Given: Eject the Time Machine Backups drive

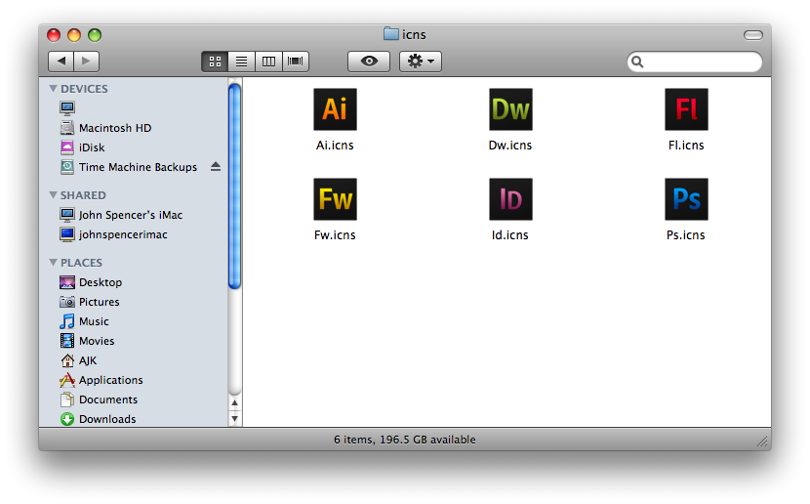Looking at the screenshot, I should tap(216, 166).
